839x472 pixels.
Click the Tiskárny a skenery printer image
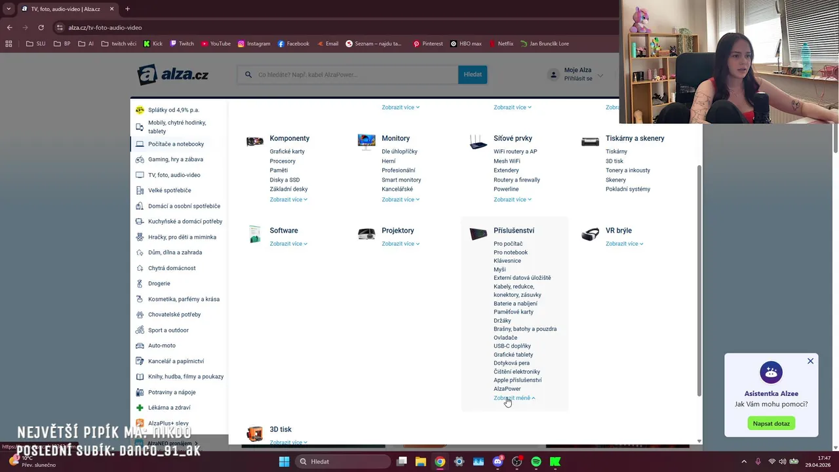pos(590,142)
